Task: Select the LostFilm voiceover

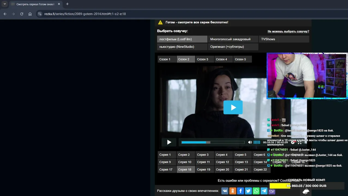Action: 182,39
